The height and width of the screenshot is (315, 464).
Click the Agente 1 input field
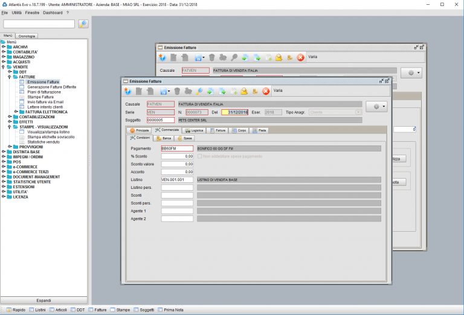coord(177,211)
